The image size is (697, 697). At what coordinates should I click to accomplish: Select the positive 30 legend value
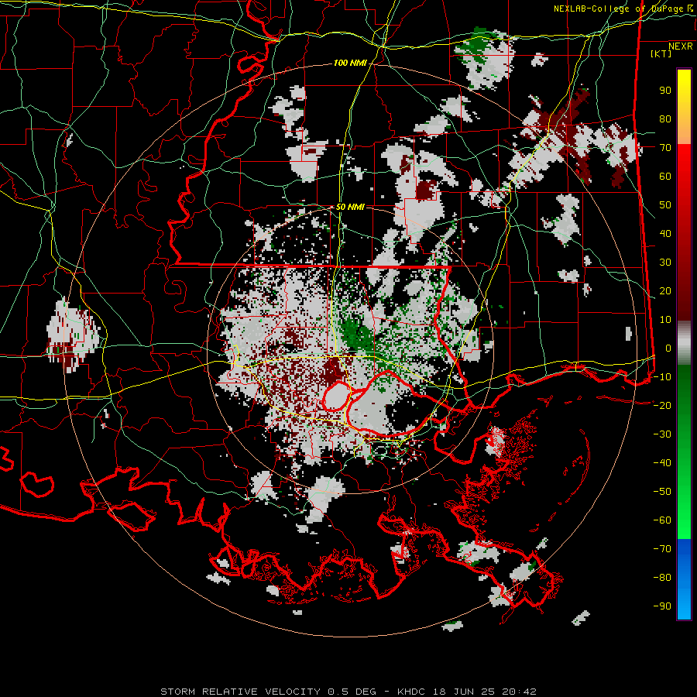pyautogui.click(x=665, y=263)
